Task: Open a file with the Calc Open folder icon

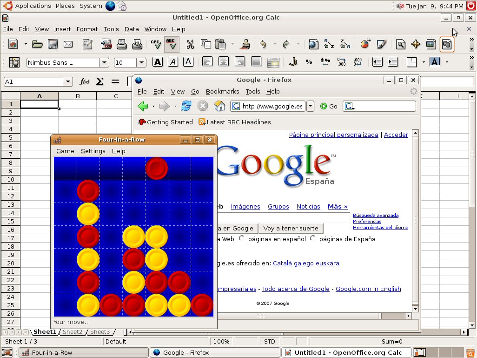Action: point(37,45)
